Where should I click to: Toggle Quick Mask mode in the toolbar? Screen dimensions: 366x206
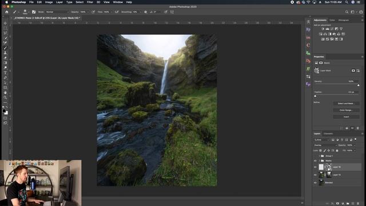point(5,118)
